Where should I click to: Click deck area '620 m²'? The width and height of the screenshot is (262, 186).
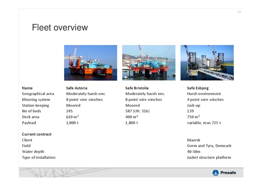coord(72,117)
